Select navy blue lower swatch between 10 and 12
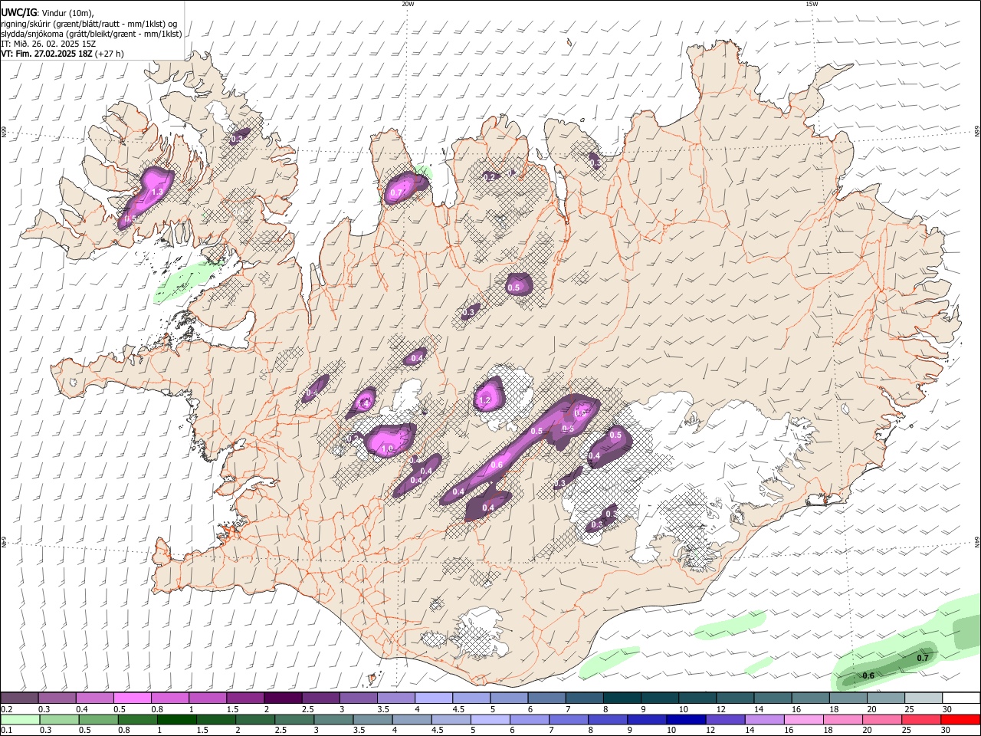Screen dimensions: 981x736 point(686,720)
